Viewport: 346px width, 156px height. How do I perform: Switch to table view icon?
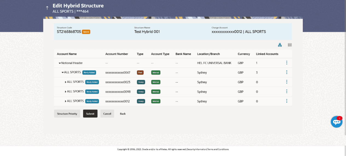(x=290, y=45)
